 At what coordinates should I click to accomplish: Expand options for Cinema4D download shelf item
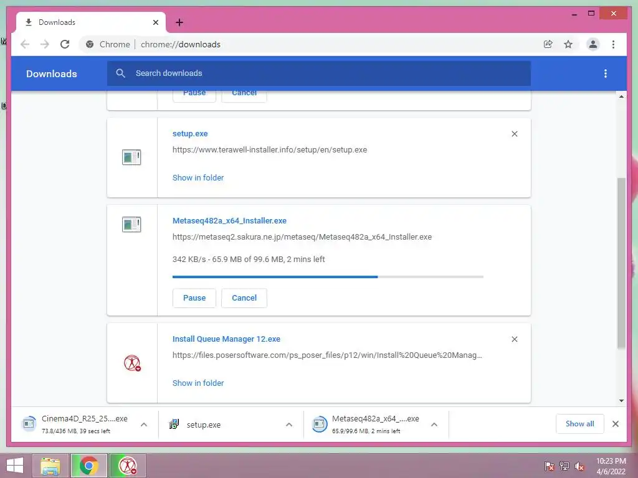[x=144, y=424]
